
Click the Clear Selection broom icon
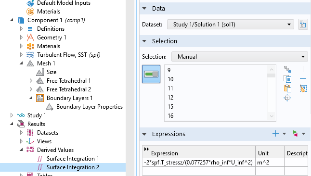[x=303, y=88]
